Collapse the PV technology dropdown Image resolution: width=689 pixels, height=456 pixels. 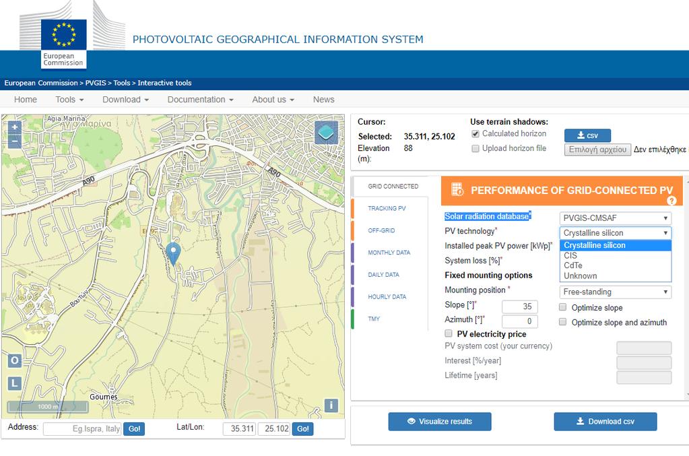(x=615, y=233)
